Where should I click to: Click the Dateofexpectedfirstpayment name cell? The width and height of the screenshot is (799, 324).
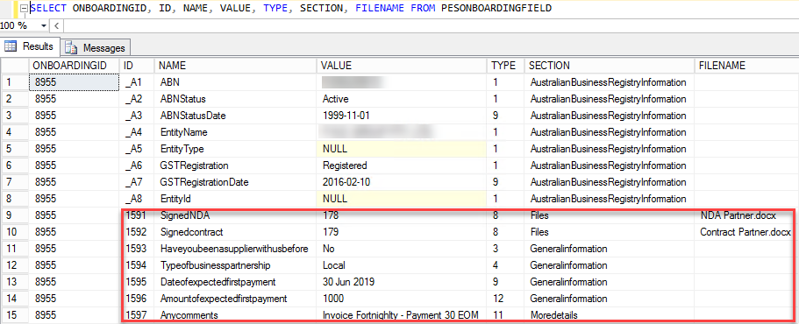pos(236,282)
